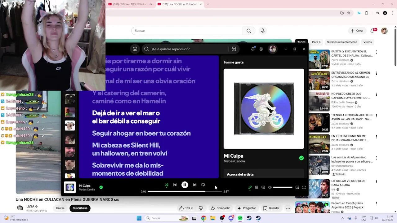Open options for Los zombis de Afganistán video
The height and width of the screenshot is (223, 397).
[x=377, y=158]
